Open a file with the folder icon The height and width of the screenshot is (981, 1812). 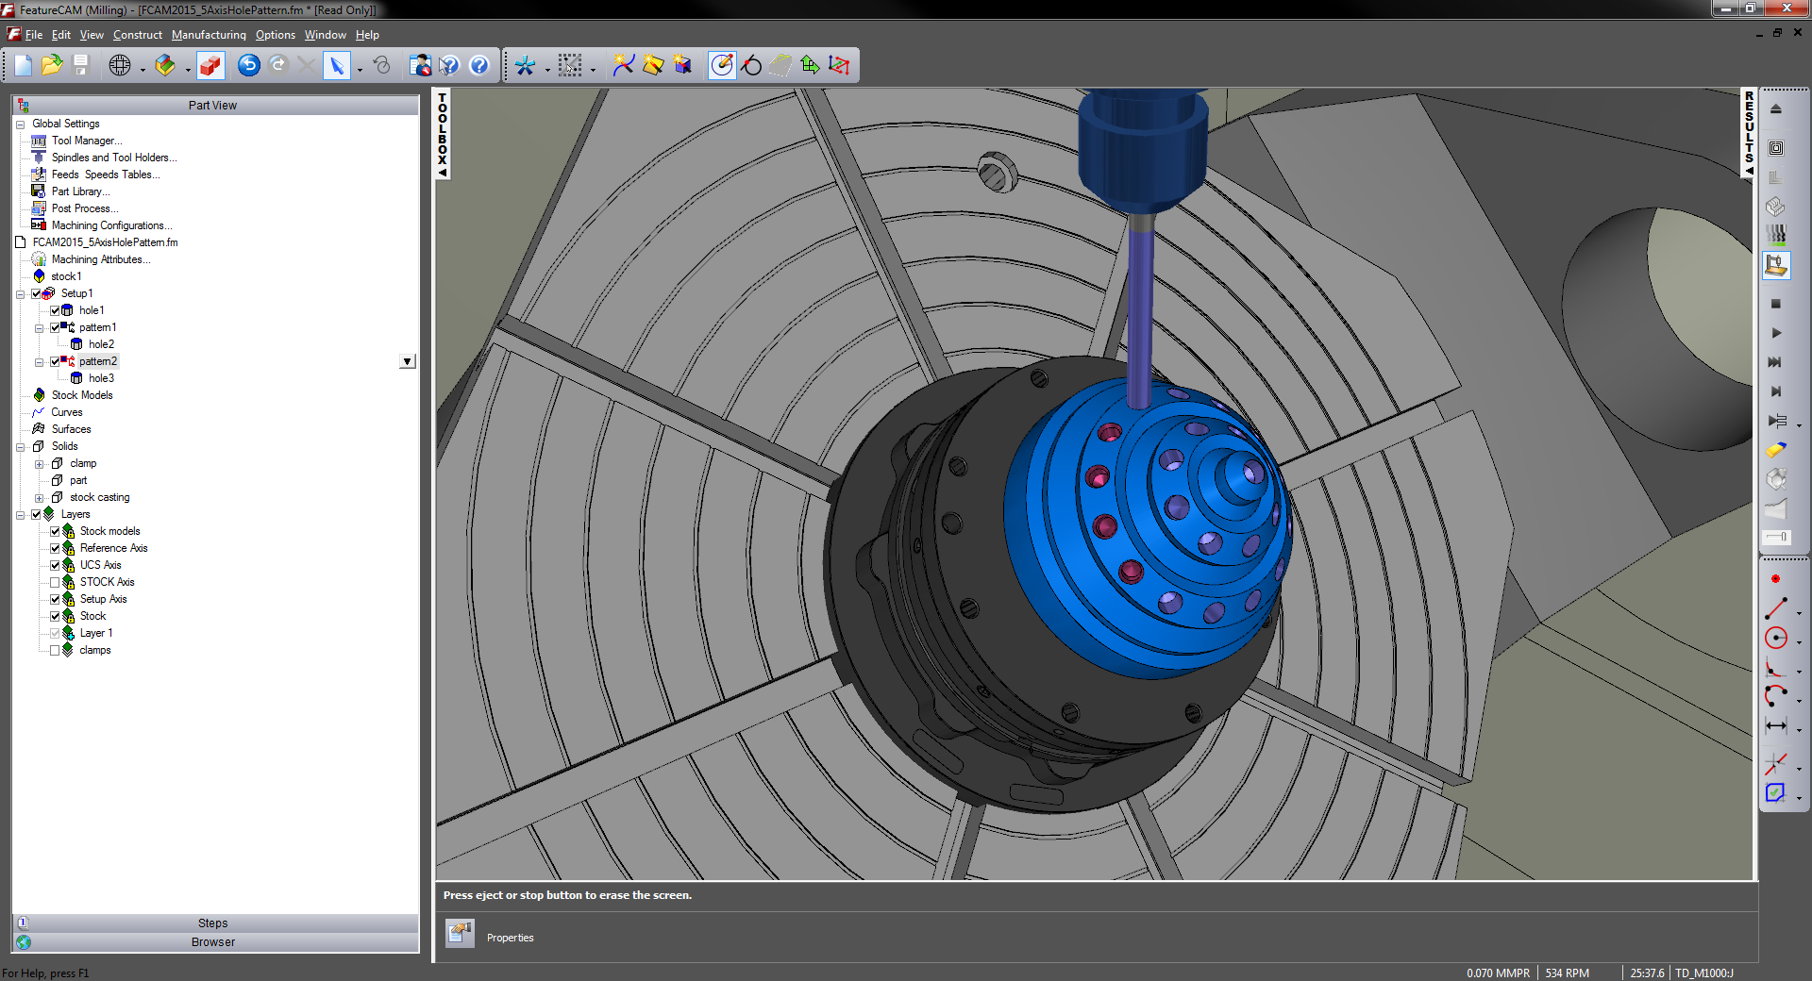(52, 65)
